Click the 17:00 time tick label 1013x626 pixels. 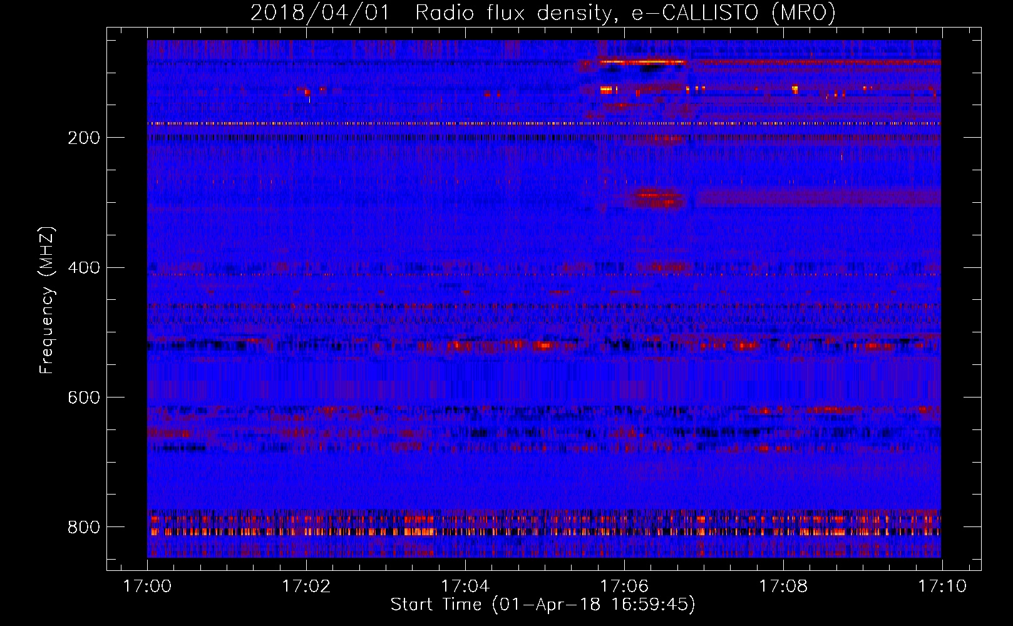[x=147, y=586]
